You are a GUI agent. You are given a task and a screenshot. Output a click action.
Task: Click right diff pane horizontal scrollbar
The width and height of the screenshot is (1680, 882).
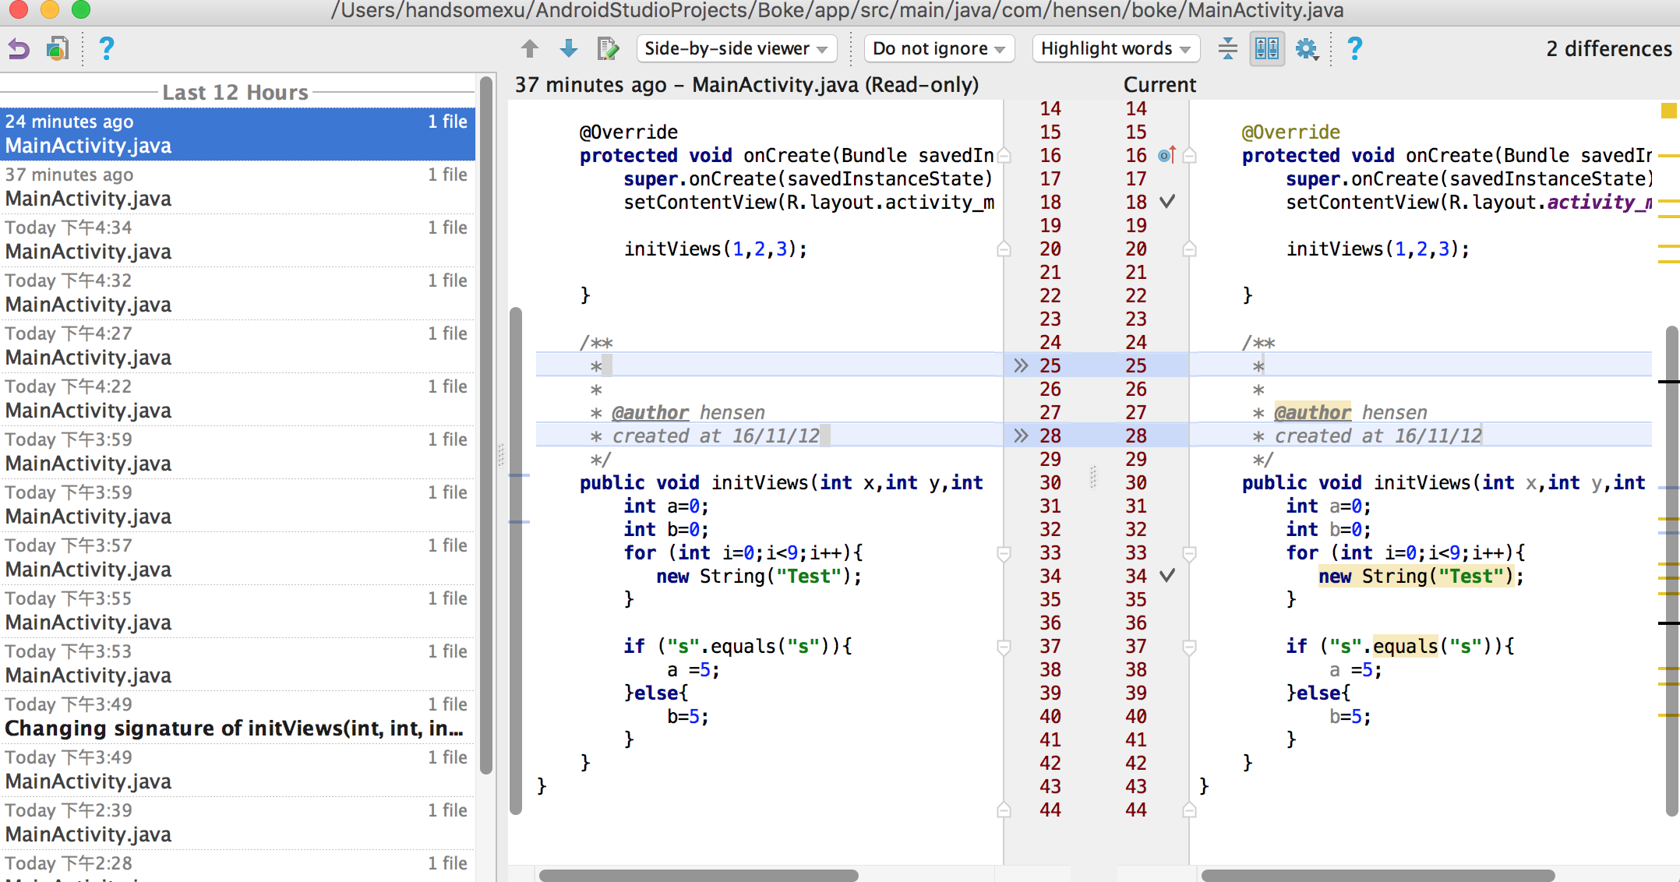click(x=1378, y=875)
